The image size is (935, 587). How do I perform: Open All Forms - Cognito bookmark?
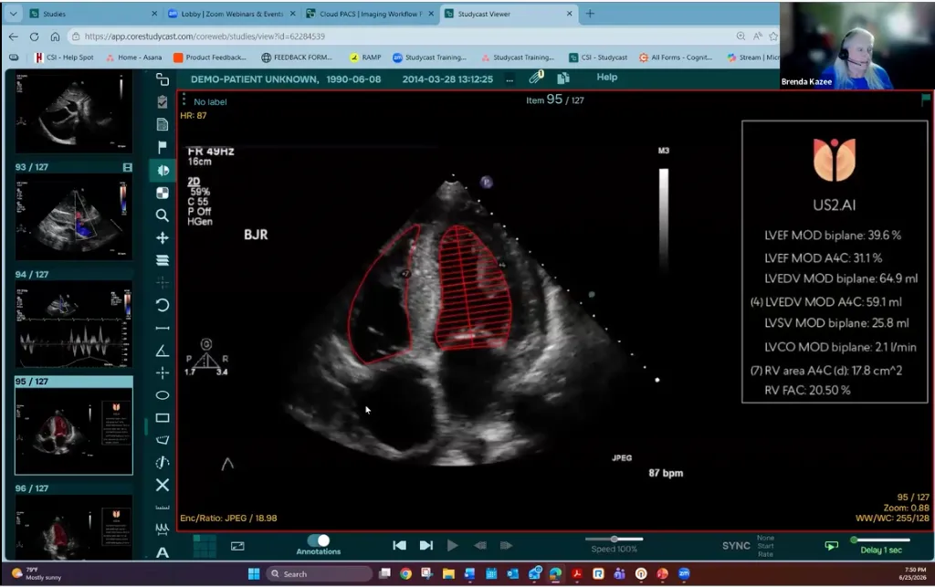point(676,58)
